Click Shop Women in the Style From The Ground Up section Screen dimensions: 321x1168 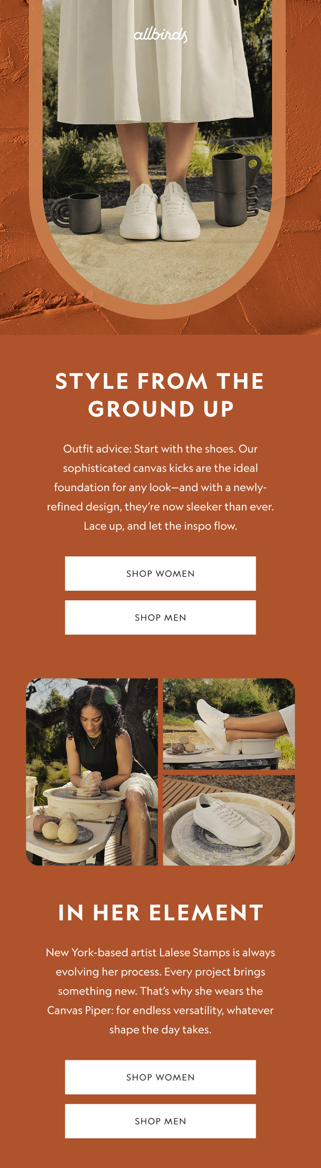click(x=160, y=574)
